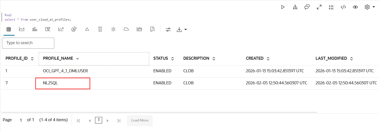Switch to bar chart view
Viewport: 379px width, 131px height.
[x=35, y=29]
